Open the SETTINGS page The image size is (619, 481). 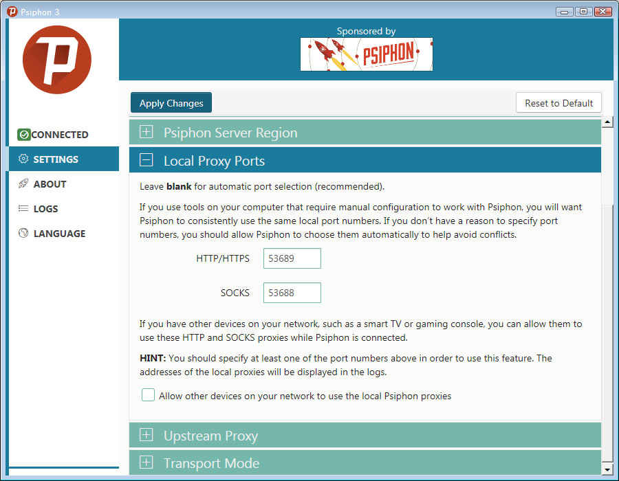pyautogui.click(x=64, y=159)
